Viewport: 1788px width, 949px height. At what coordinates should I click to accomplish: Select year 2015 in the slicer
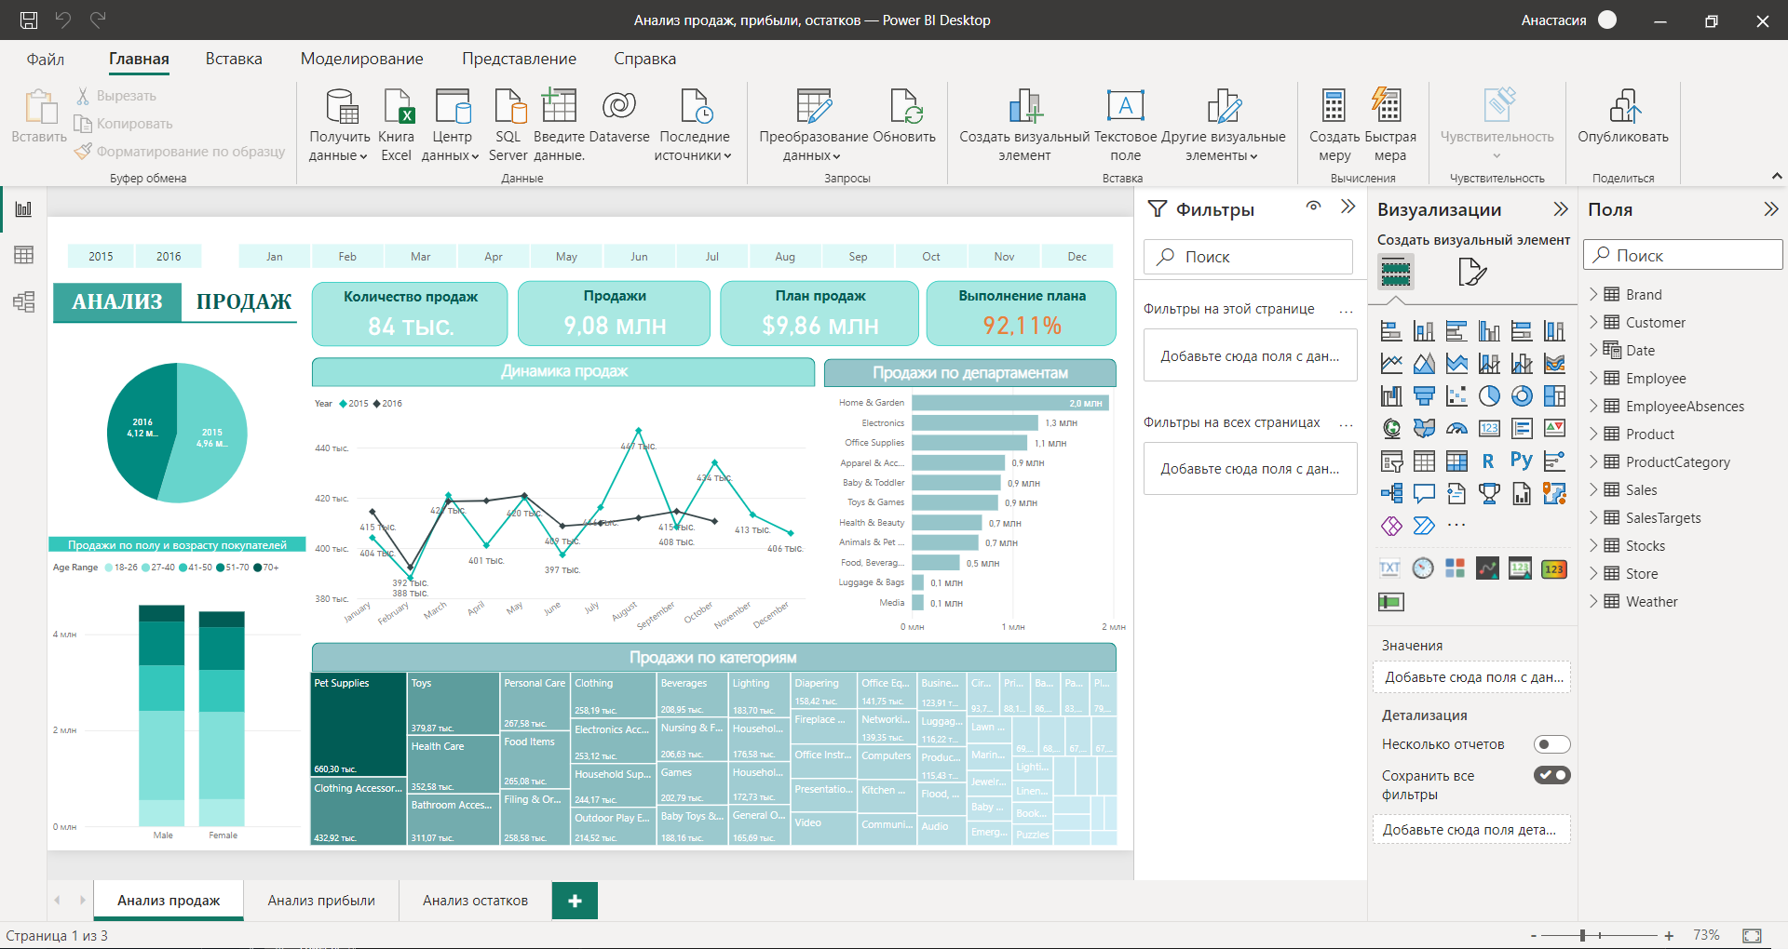click(101, 257)
